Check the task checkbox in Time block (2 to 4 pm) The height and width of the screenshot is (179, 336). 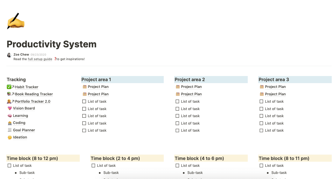pyautogui.click(x=93, y=165)
